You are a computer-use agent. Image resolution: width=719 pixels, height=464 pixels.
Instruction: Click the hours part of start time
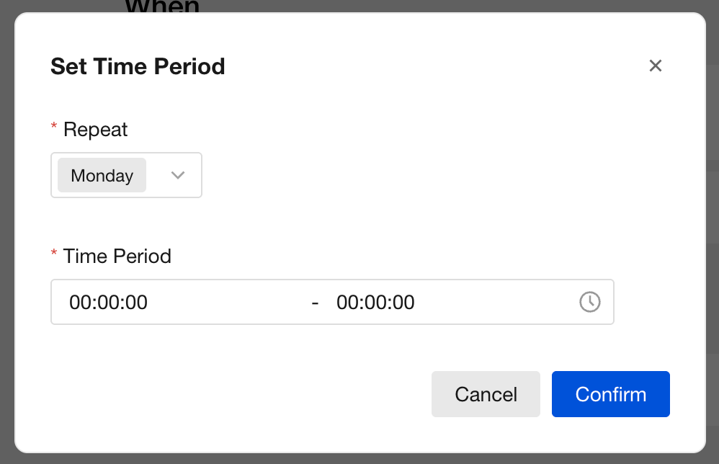(x=79, y=303)
